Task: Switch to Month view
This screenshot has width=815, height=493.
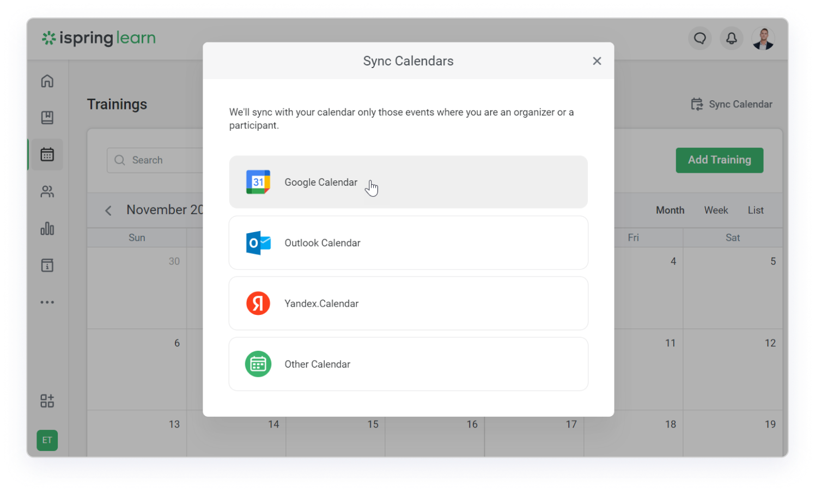Action: (x=670, y=210)
